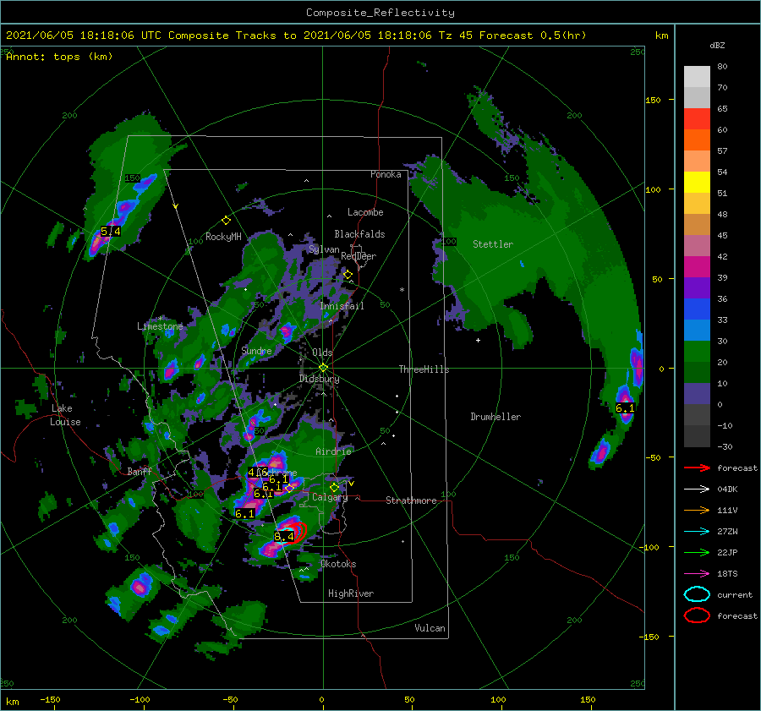Click the 6.1 tops label on eastern storm
Screen dimensions: 761x711
click(625, 408)
